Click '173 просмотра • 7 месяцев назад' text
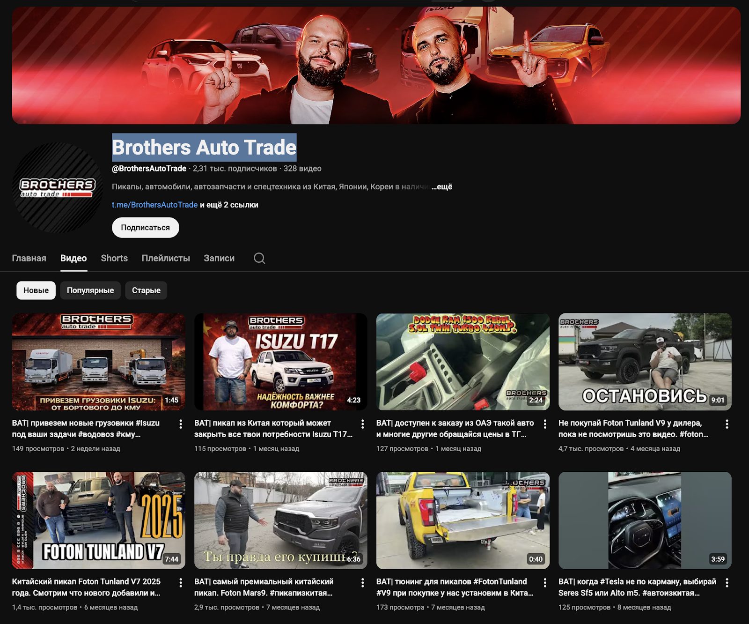Viewport: 749px width, 624px height. 431,607
